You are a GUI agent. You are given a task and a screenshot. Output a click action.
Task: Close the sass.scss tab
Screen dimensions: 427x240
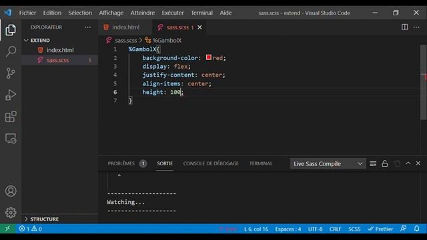[x=199, y=27]
